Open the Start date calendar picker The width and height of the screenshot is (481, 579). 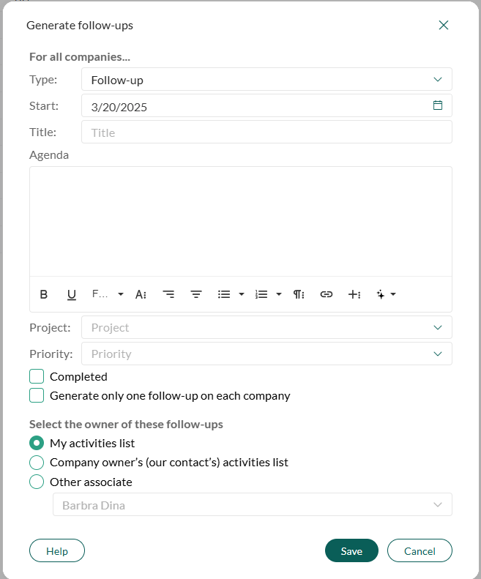(x=438, y=105)
